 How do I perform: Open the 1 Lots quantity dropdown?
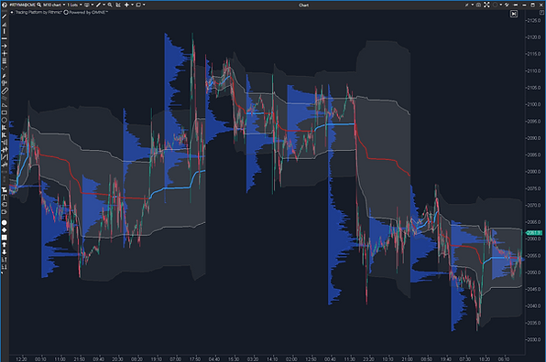coord(74,5)
